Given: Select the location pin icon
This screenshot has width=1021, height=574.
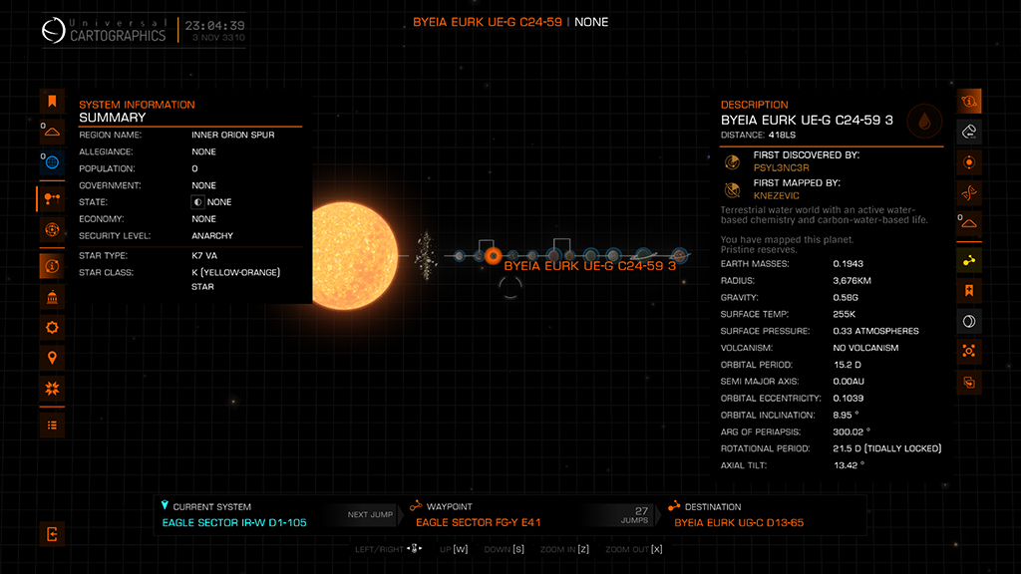Looking at the screenshot, I should point(52,358).
